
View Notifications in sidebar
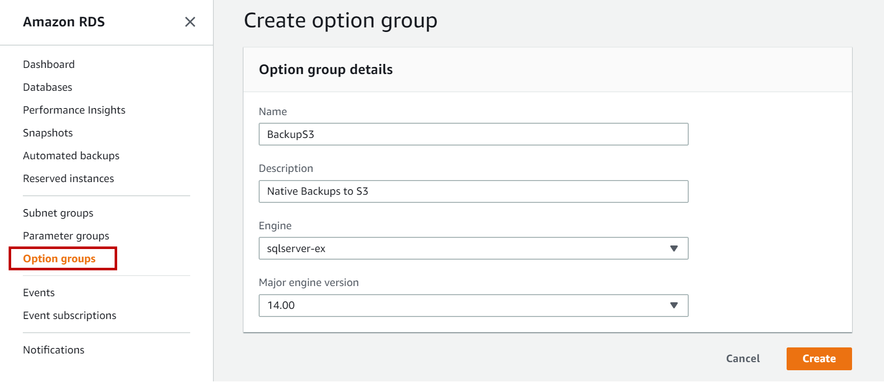tap(53, 350)
